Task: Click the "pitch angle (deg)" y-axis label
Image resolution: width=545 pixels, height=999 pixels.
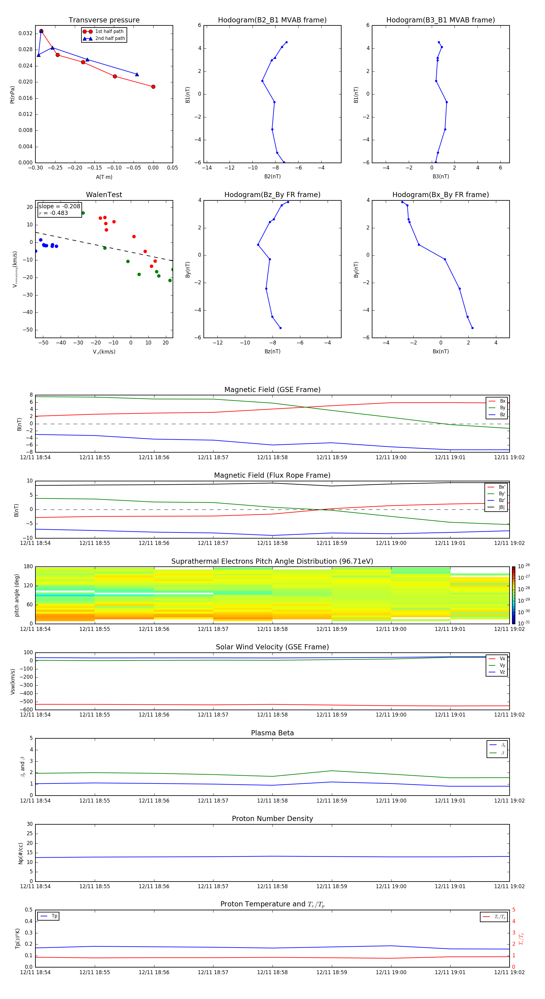Action: [x=17, y=595]
